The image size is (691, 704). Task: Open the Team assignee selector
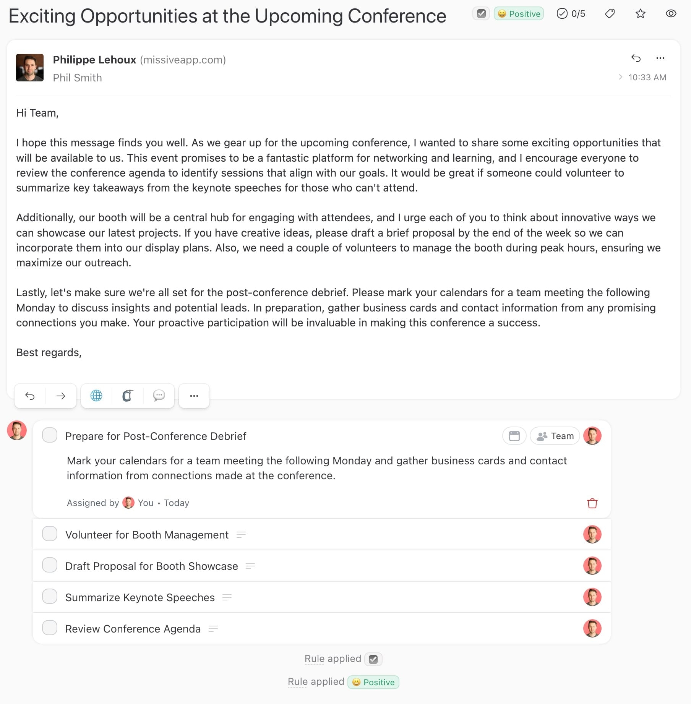click(x=555, y=436)
